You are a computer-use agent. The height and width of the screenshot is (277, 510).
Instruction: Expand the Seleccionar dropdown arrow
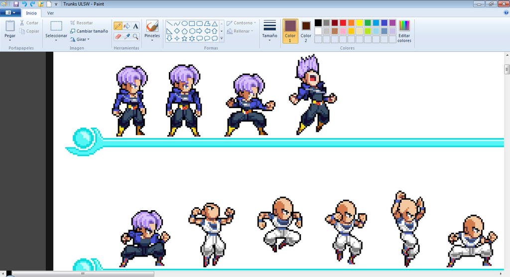[56, 40]
